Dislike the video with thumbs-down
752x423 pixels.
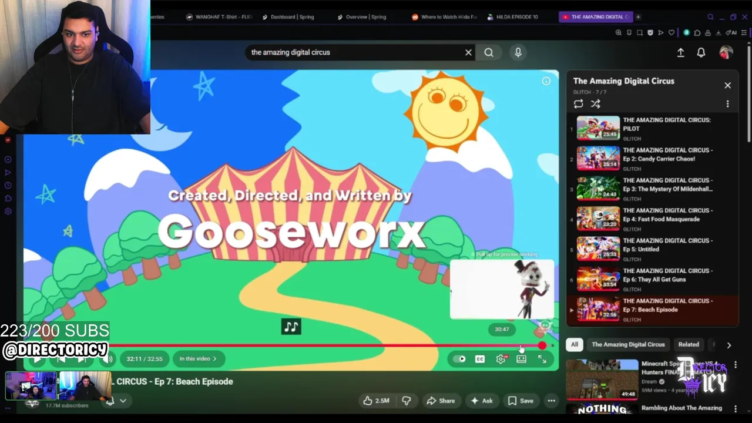pyautogui.click(x=406, y=401)
